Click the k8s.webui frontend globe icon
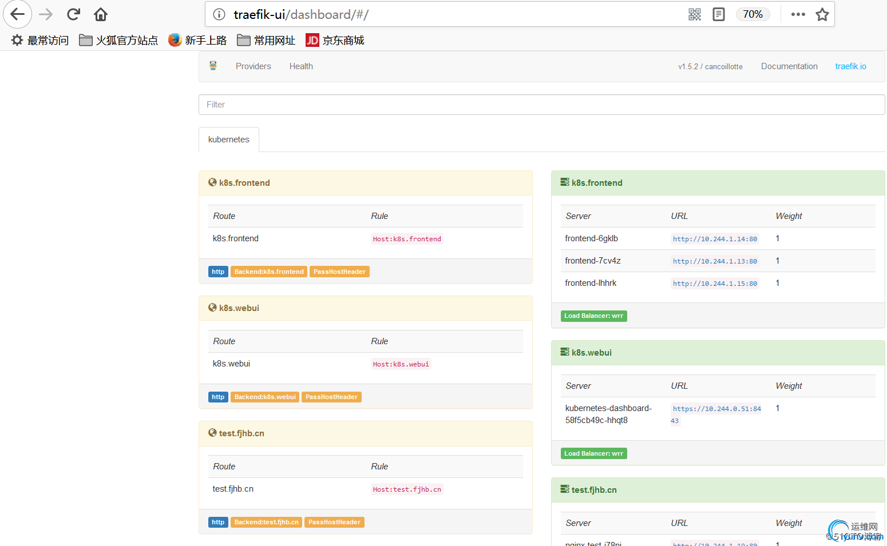887x546 pixels. [x=212, y=308]
